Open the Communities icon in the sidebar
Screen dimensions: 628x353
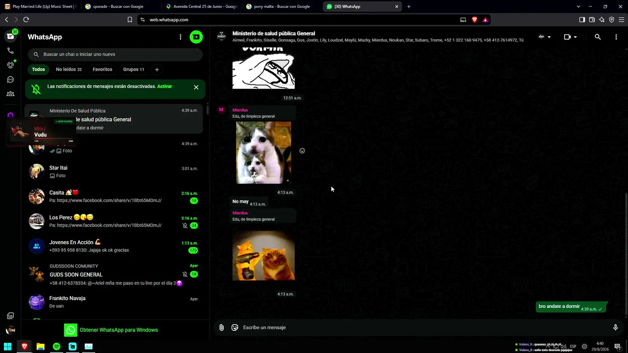[x=10, y=94]
